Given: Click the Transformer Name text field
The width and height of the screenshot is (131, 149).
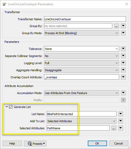Looking at the screenshot, I should coord(85,19).
